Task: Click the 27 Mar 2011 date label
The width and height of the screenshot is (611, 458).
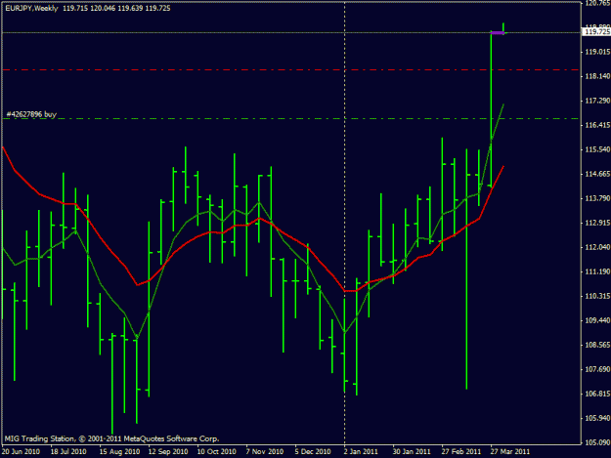Action: (510, 452)
